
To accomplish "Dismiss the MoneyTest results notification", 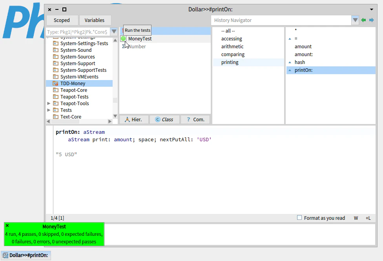I will click(x=7, y=226).
